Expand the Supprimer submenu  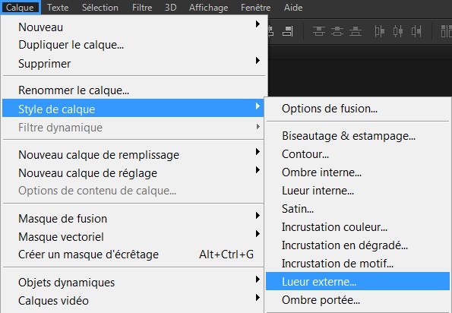pos(133,63)
